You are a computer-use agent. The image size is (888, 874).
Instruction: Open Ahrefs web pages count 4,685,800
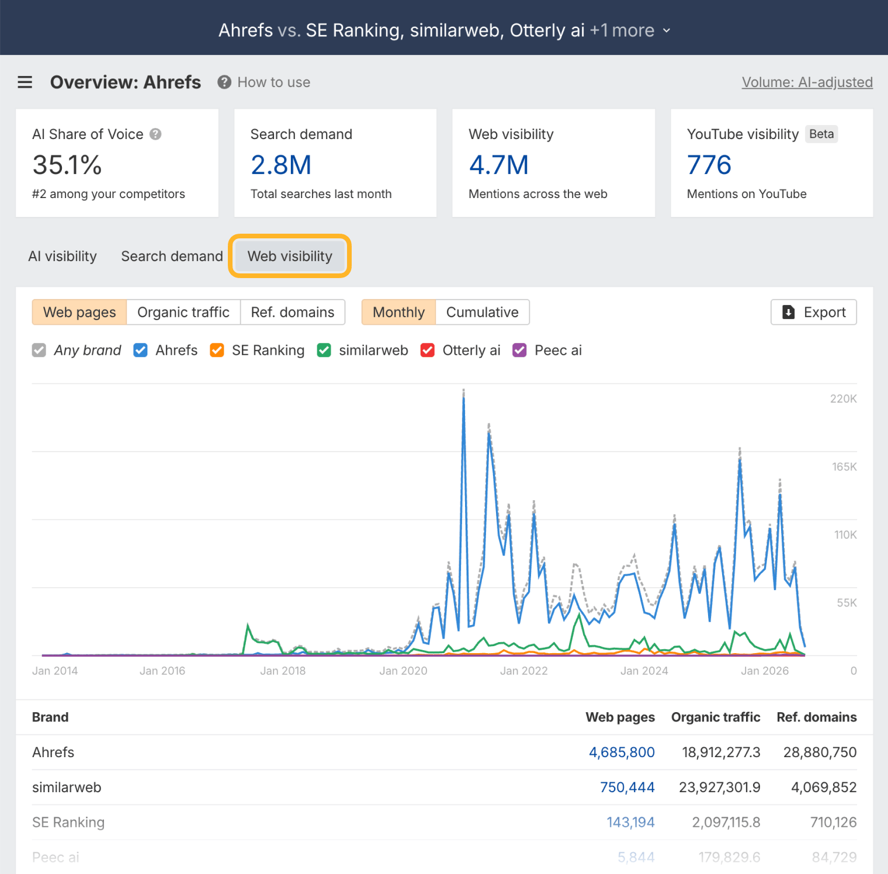point(622,752)
